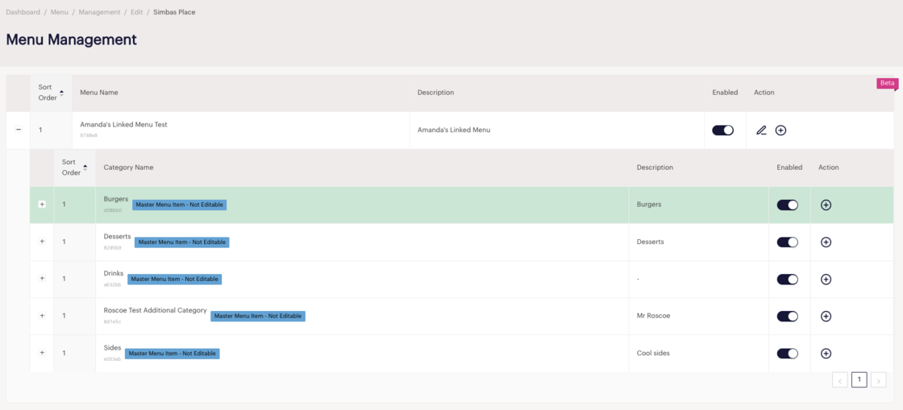Screen dimensions: 903x410
Task: Click the Menu Management page heading
Action: (x=72, y=39)
